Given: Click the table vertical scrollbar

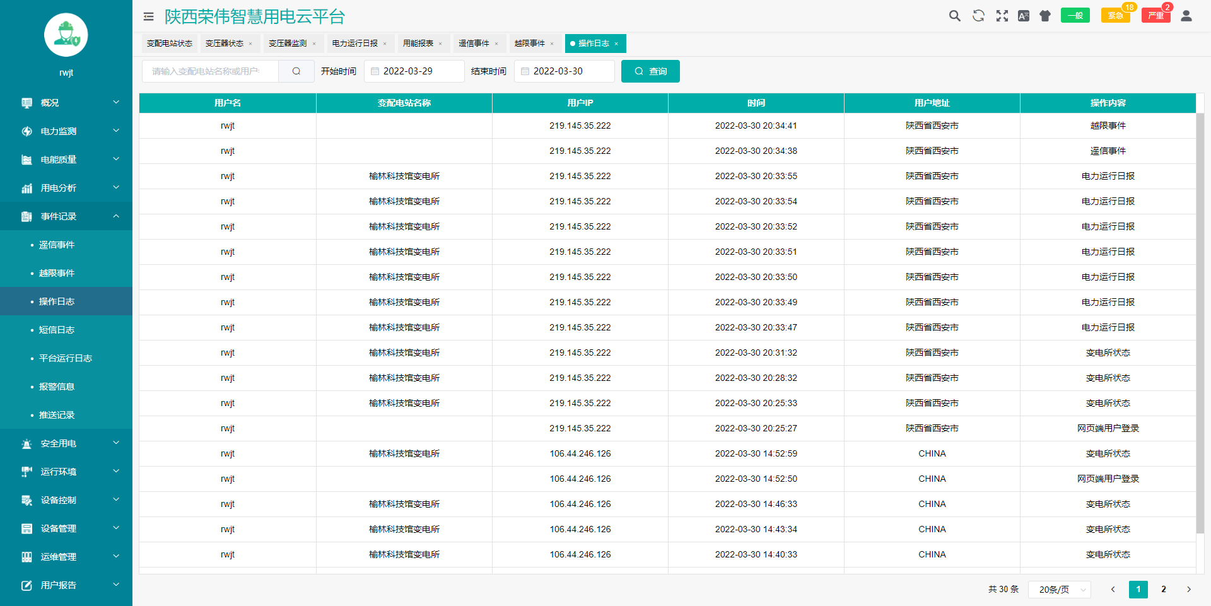Looking at the screenshot, I should (1200, 325).
